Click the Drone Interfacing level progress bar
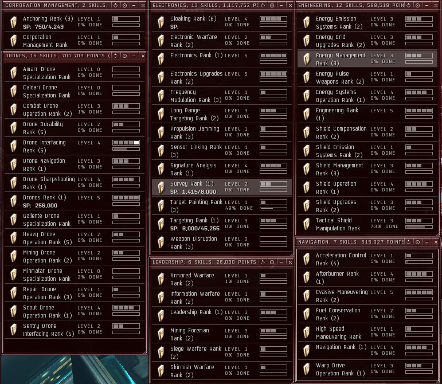Screen dimensions: 442x384 click(x=126, y=143)
